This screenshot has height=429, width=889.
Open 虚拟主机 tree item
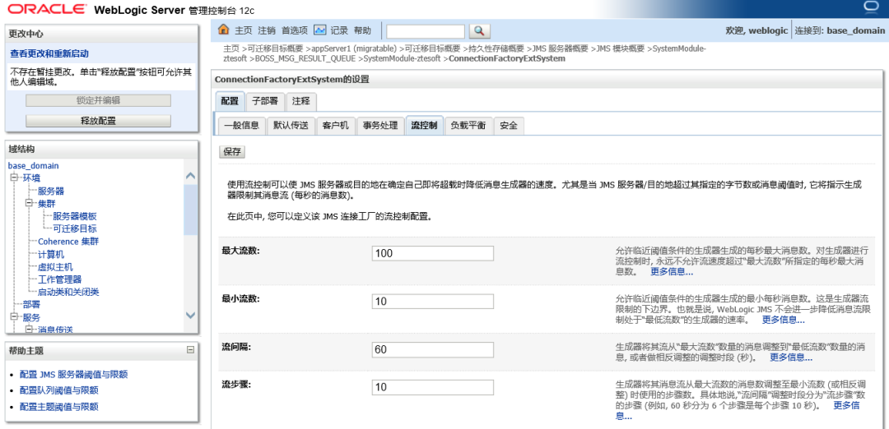56,266
